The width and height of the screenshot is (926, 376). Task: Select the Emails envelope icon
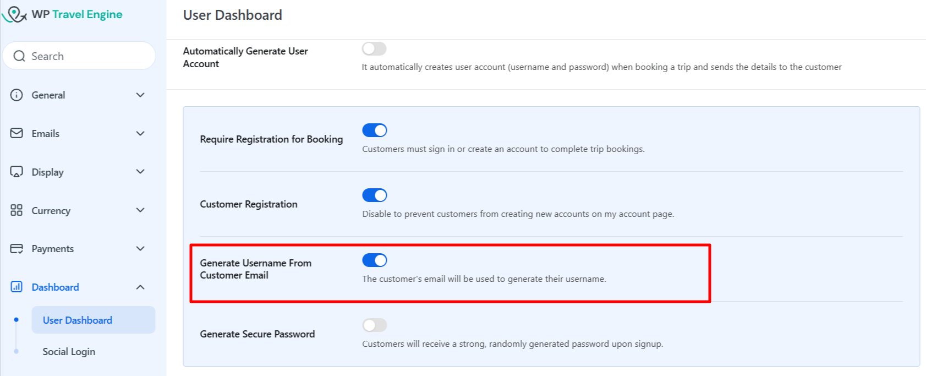click(15, 133)
